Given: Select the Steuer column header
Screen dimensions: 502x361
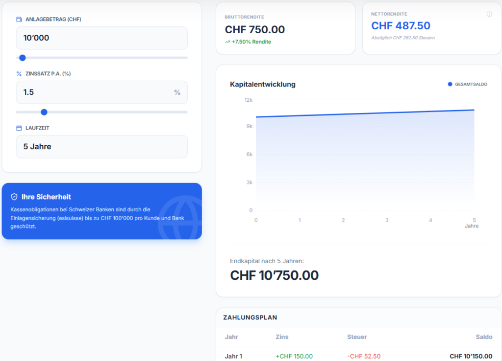Looking at the screenshot, I should tap(356, 337).
